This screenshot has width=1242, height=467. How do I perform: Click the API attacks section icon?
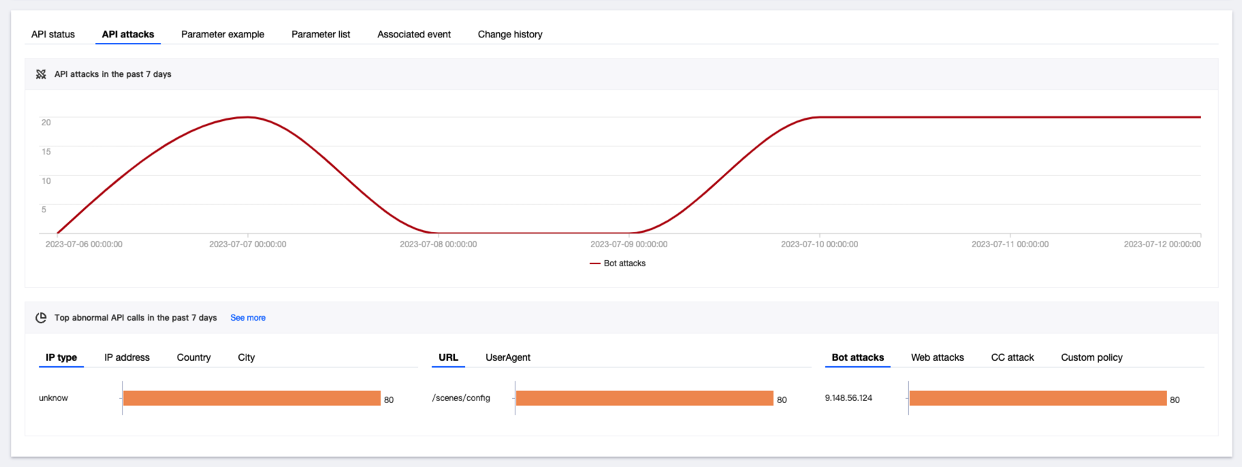point(41,74)
